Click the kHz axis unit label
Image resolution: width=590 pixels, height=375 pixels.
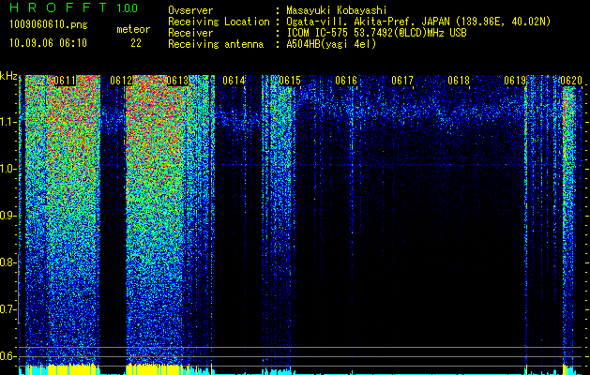(8, 76)
